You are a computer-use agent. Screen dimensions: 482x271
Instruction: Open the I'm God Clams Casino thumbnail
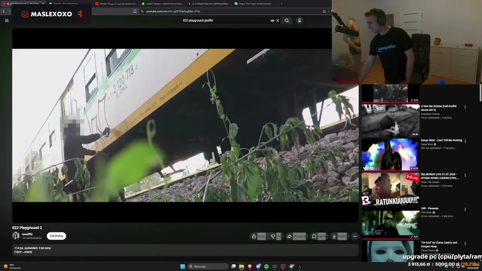390,251
